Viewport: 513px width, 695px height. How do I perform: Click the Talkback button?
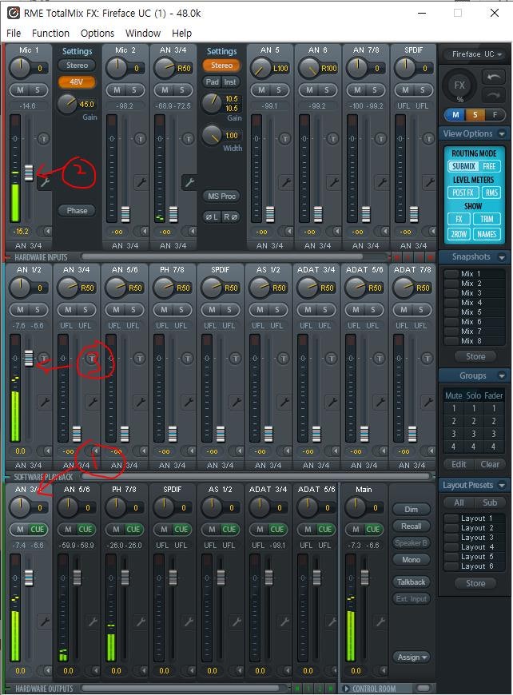tap(412, 582)
